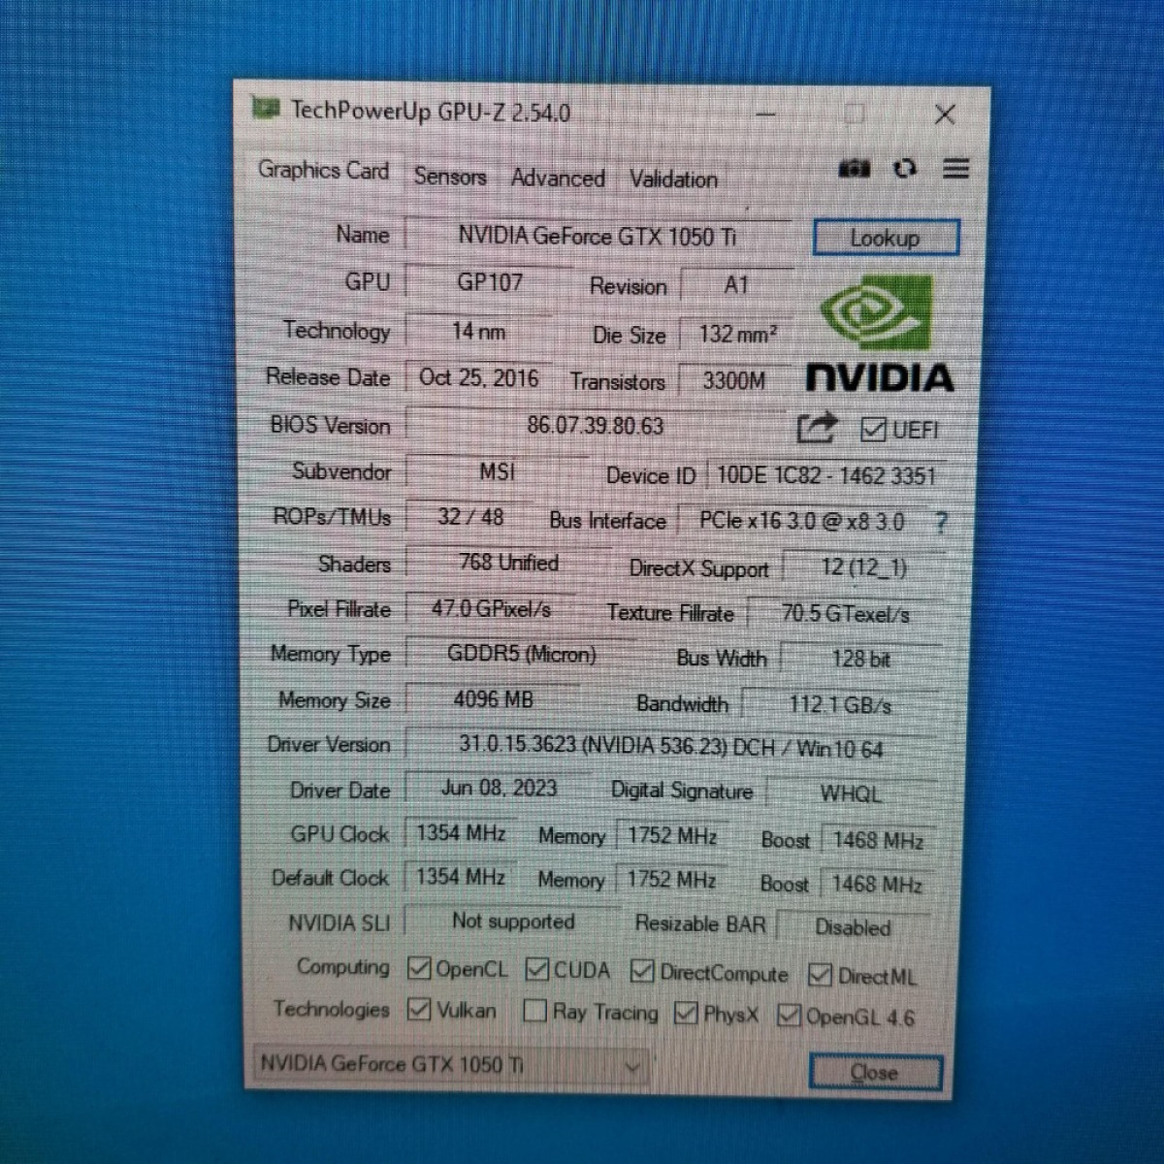The image size is (1164, 1164).
Task: Open the GPU-Z hamburger menu
Action: pos(956,169)
